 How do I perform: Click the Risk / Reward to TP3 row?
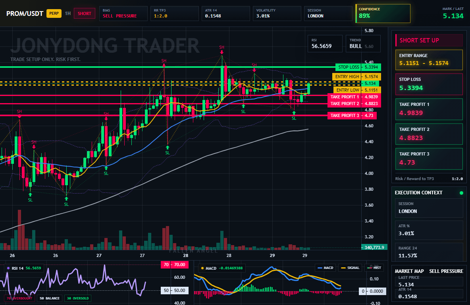click(x=429, y=178)
